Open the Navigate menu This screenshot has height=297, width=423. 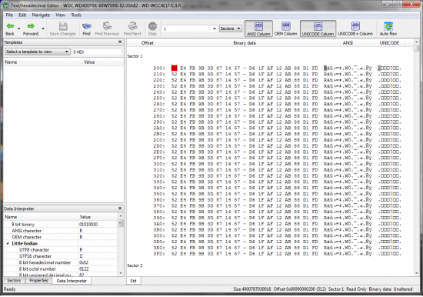pos(41,15)
